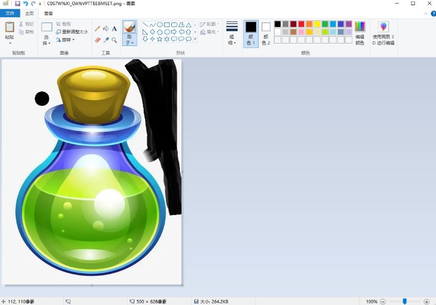Click the Save icon in title bar
The height and width of the screenshot is (305, 436).
17,4
